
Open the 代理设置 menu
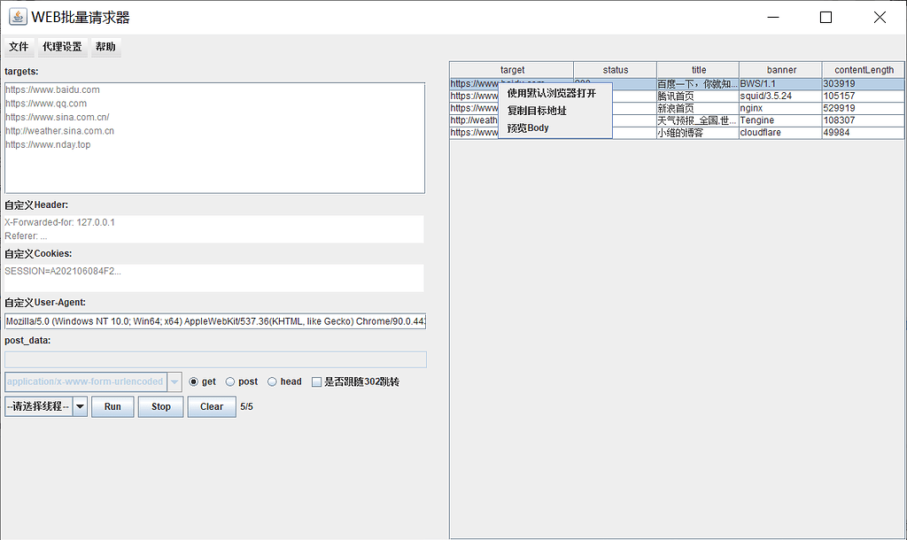tap(62, 47)
